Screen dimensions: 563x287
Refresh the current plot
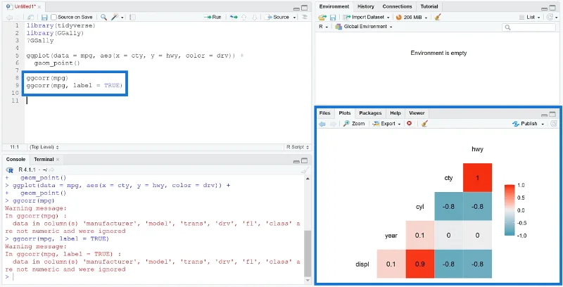tap(554, 123)
